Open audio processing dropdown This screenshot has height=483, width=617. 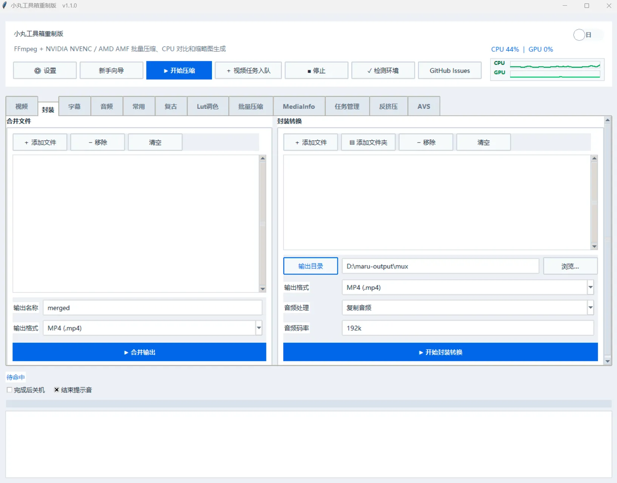coord(591,308)
